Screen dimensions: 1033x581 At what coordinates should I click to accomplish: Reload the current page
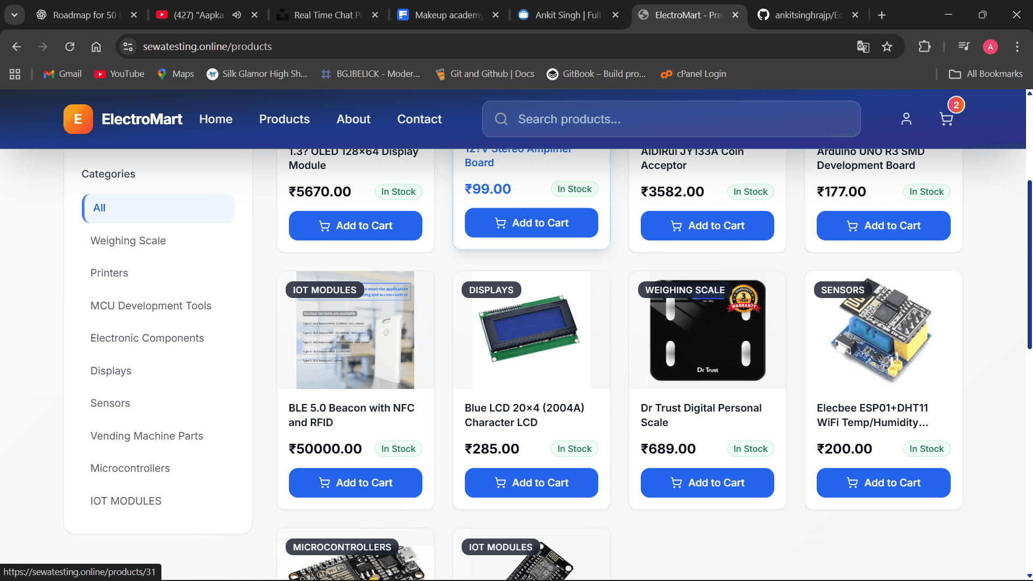tap(70, 47)
